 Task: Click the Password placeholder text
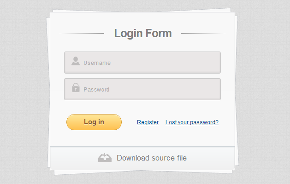click(96, 90)
